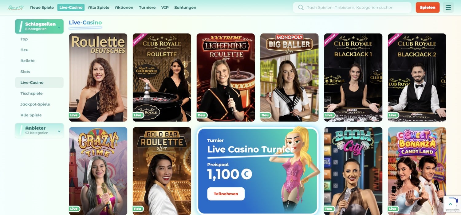Click the scroll-to-top arrow button
Viewport: 461px width, 215px height.
point(450,204)
